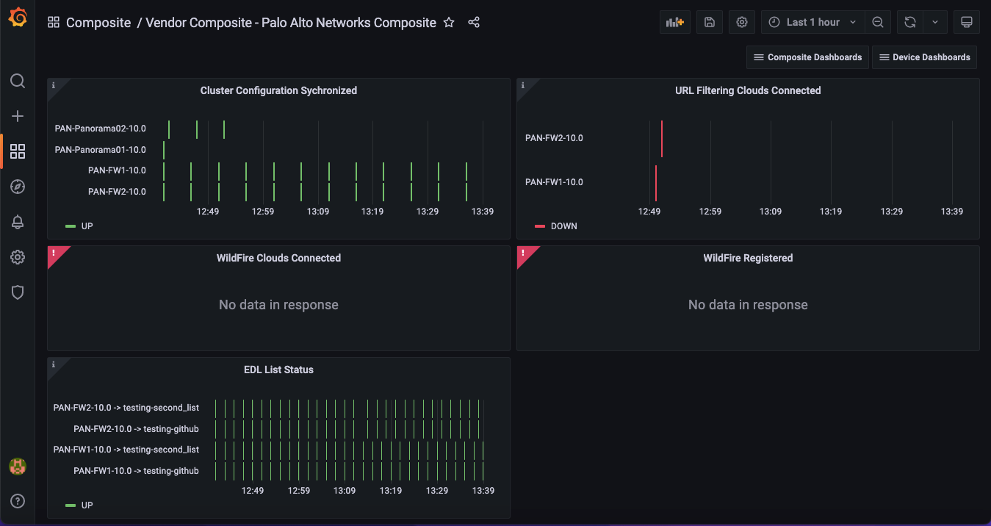Star this dashboard as favorite

(x=449, y=23)
